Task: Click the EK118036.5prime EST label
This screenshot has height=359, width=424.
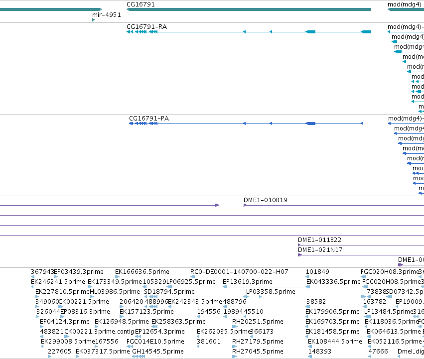Action: tap(391, 322)
